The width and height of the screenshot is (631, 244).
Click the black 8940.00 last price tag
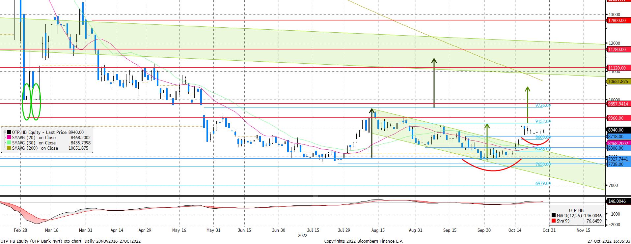tap(618, 130)
